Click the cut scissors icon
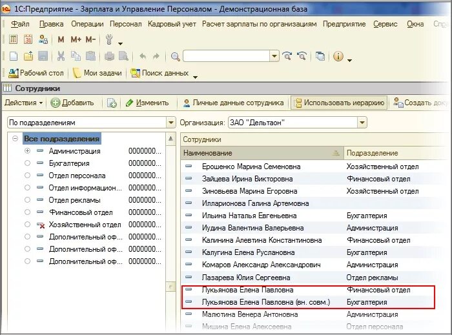Screen dimensions: 452x335 click(61, 56)
